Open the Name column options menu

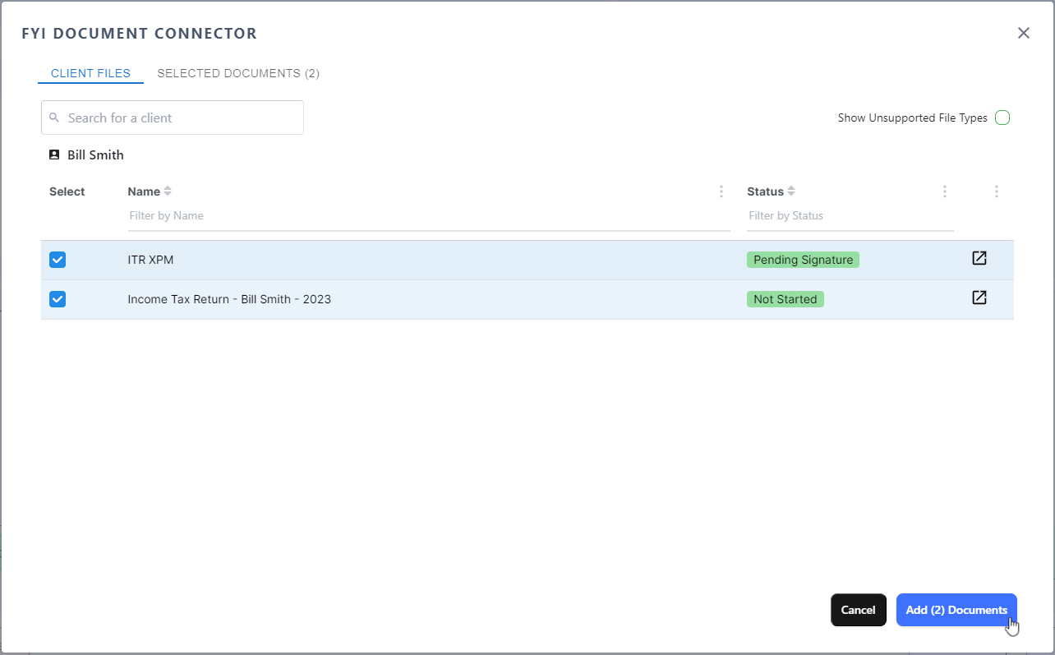click(x=721, y=191)
